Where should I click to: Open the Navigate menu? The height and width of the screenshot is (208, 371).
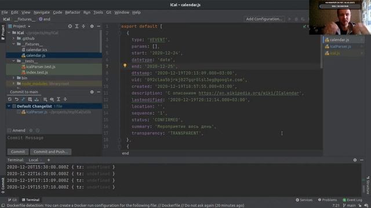tap(42, 12)
